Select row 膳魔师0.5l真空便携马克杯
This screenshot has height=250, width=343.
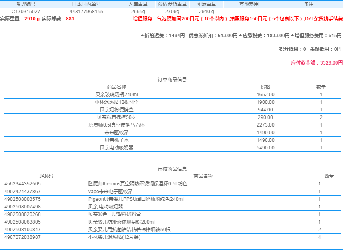point(173,125)
